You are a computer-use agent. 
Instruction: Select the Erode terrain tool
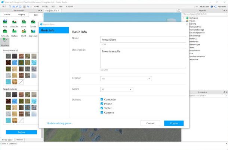[33, 23]
